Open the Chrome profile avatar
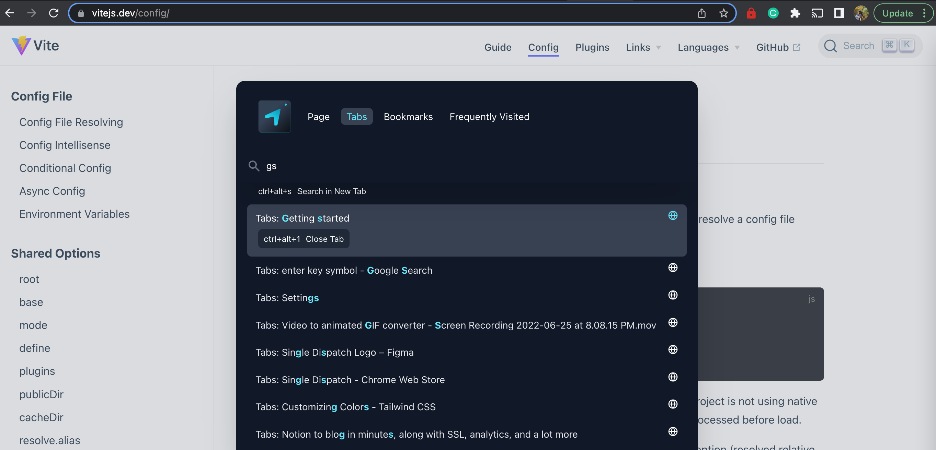This screenshot has height=450, width=936. [861, 13]
